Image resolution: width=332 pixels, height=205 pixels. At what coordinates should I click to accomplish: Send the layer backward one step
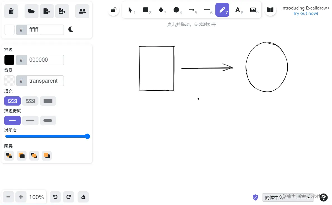21,156
